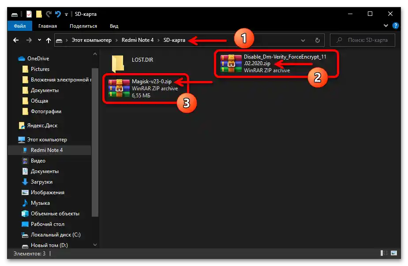Switch to the Поделиться ribbon tab

[x=83, y=26]
